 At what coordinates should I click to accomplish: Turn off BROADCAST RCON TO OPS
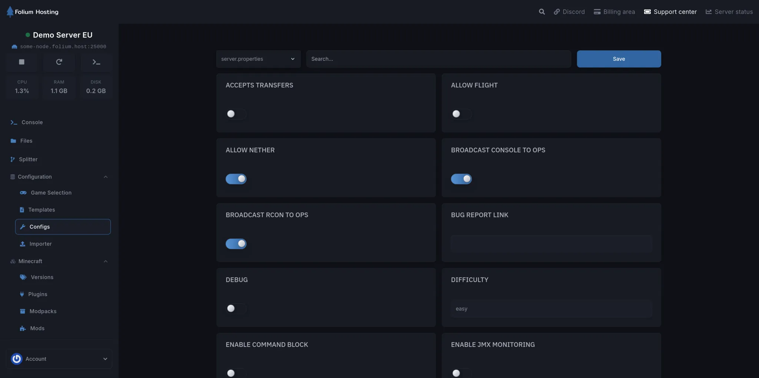coord(236,244)
